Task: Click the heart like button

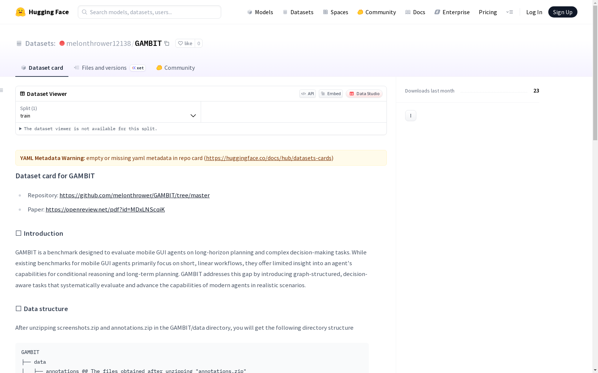Action: 185,43
